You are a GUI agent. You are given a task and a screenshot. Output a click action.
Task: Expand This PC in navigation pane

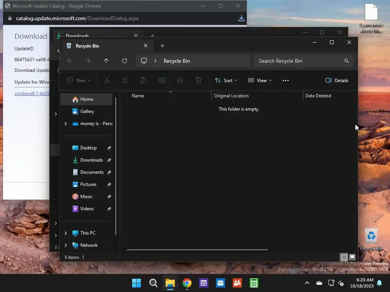(66, 233)
